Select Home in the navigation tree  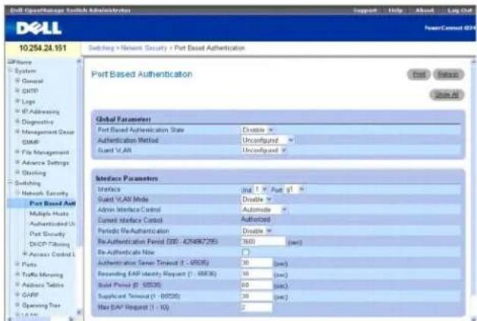click(x=24, y=62)
